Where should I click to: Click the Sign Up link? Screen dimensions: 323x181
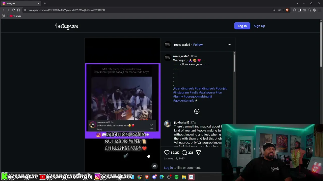tap(259, 26)
